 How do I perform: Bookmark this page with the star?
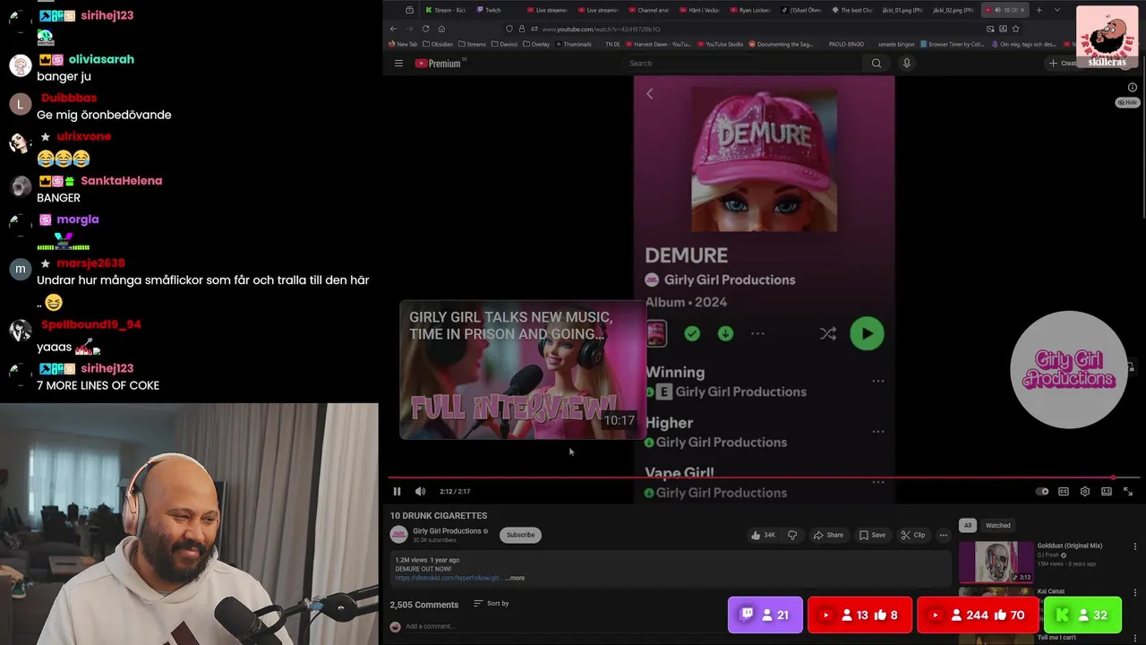point(1015,29)
